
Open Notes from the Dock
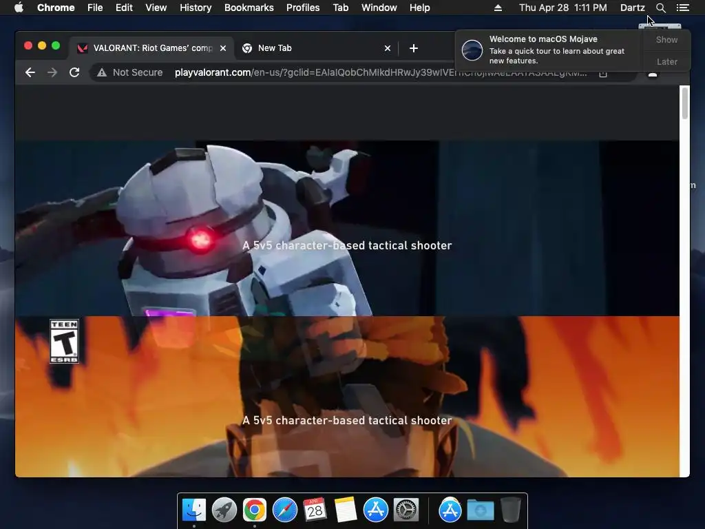(346, 510)
